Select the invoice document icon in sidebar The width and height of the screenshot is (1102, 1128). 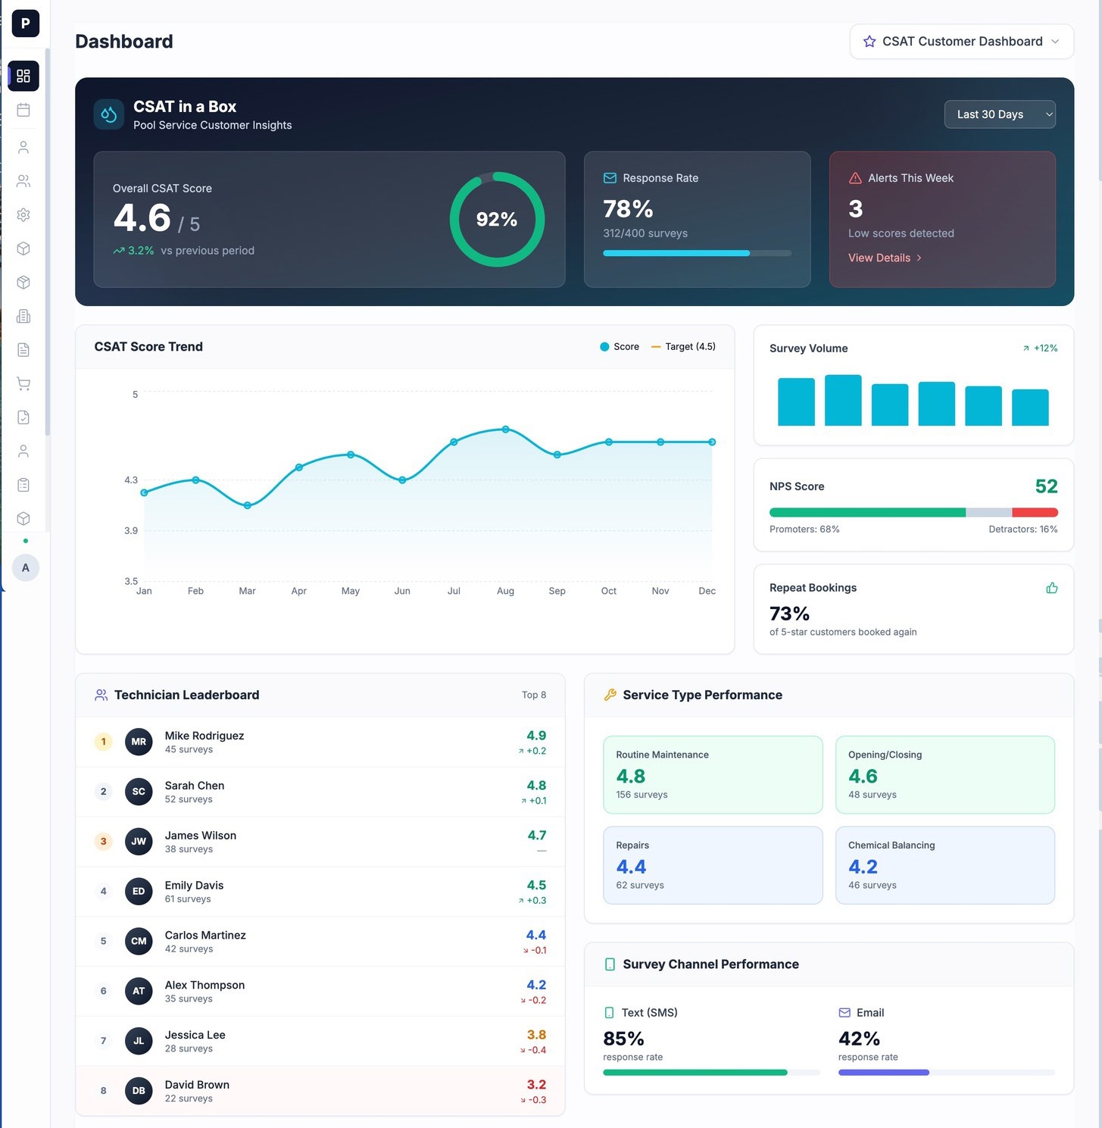coord(23,350)
